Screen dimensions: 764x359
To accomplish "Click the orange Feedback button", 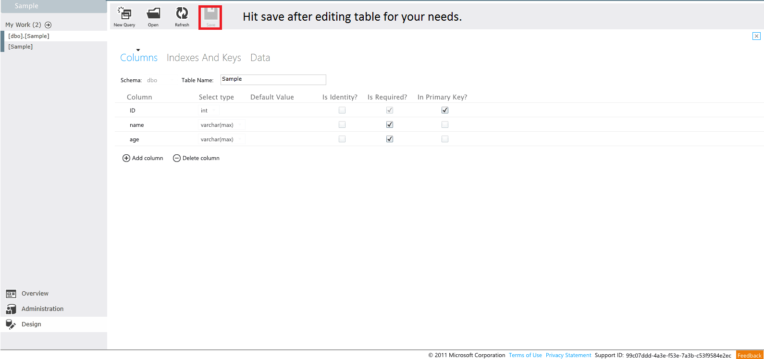I will 749,355.
